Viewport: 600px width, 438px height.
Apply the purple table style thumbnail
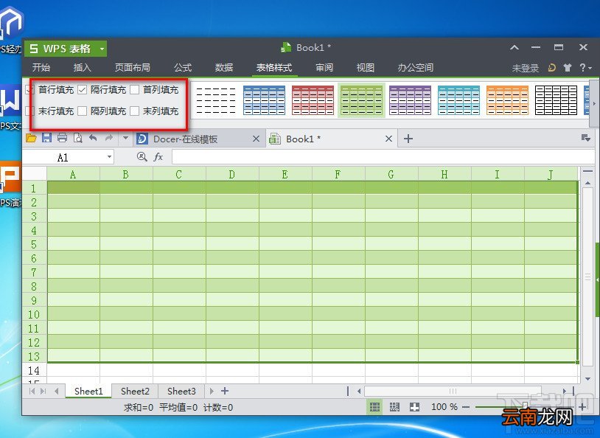(410, 100)
